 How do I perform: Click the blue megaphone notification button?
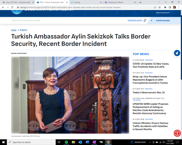(x=177, y=53)
